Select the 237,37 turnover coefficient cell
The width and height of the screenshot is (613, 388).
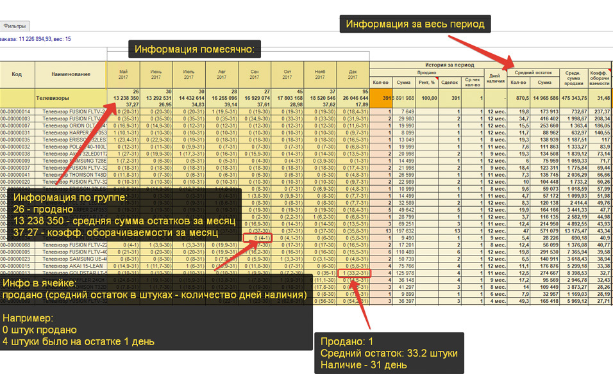600,111
